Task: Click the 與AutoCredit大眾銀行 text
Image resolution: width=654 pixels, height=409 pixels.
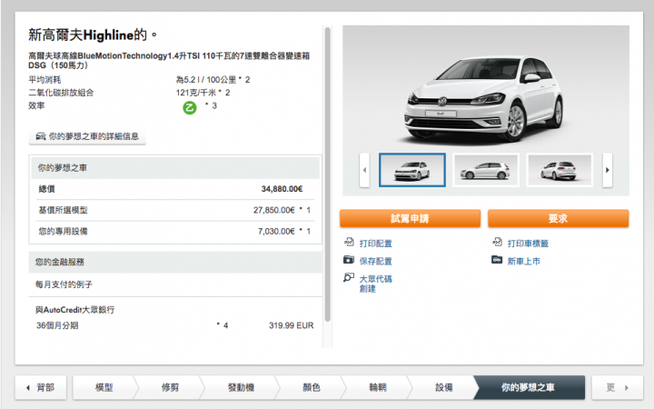Action: click(x=74, y=310)
